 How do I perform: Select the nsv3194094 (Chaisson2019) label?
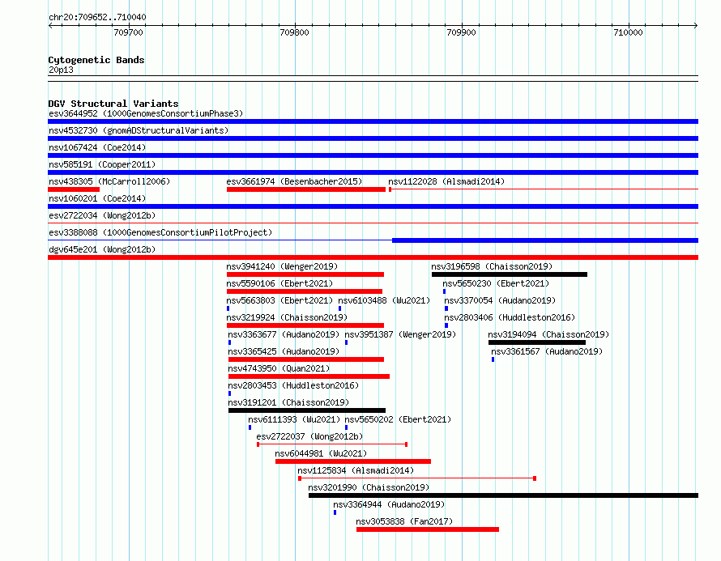548,334
